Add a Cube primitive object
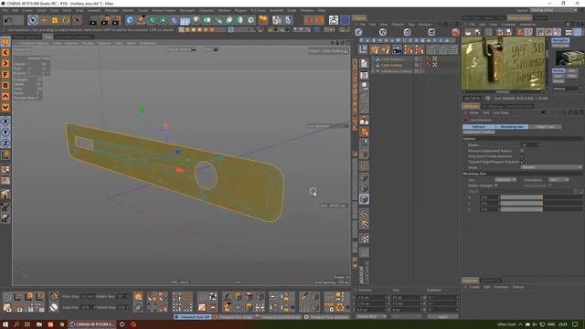585x329 pixels. coord(130,20)
